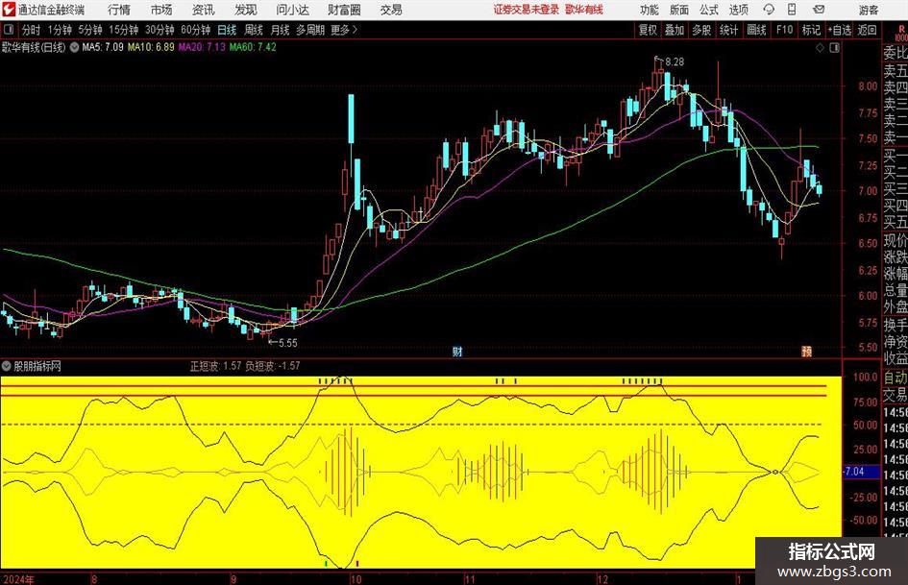This screenshot has height=585, width=908.
Task: Open the 问小达 menu
Action: click(292, 10)
